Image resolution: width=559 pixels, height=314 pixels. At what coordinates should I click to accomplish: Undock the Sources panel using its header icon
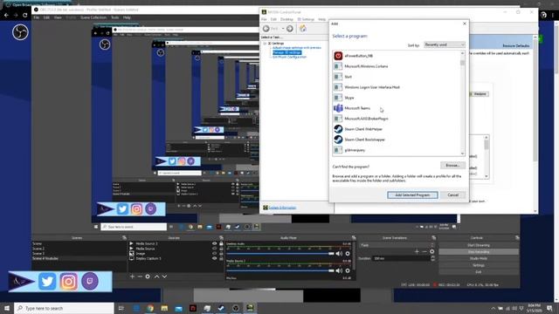pos(221,237)
